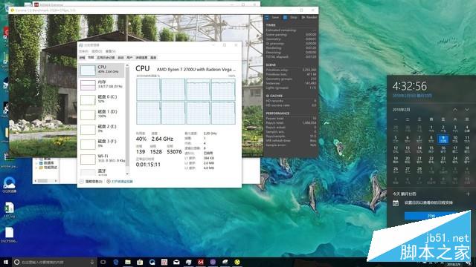Click the 2.64 GHz speed value

162,139
